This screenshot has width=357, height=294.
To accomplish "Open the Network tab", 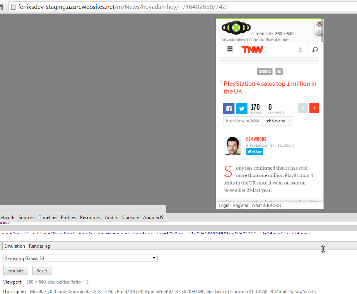I will [x=7, y=218].
